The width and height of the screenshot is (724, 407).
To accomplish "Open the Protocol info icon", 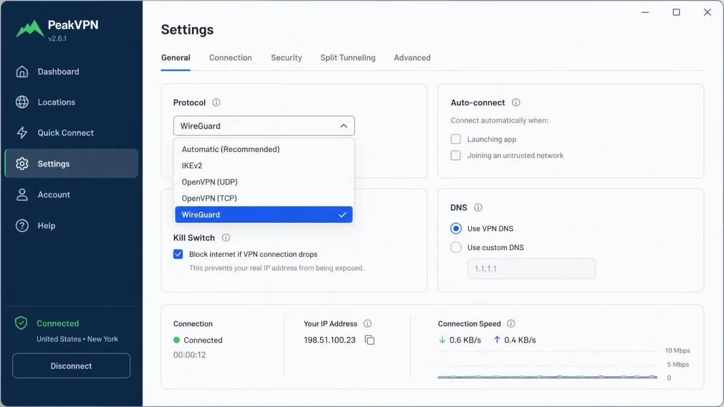I will [217, 103].
